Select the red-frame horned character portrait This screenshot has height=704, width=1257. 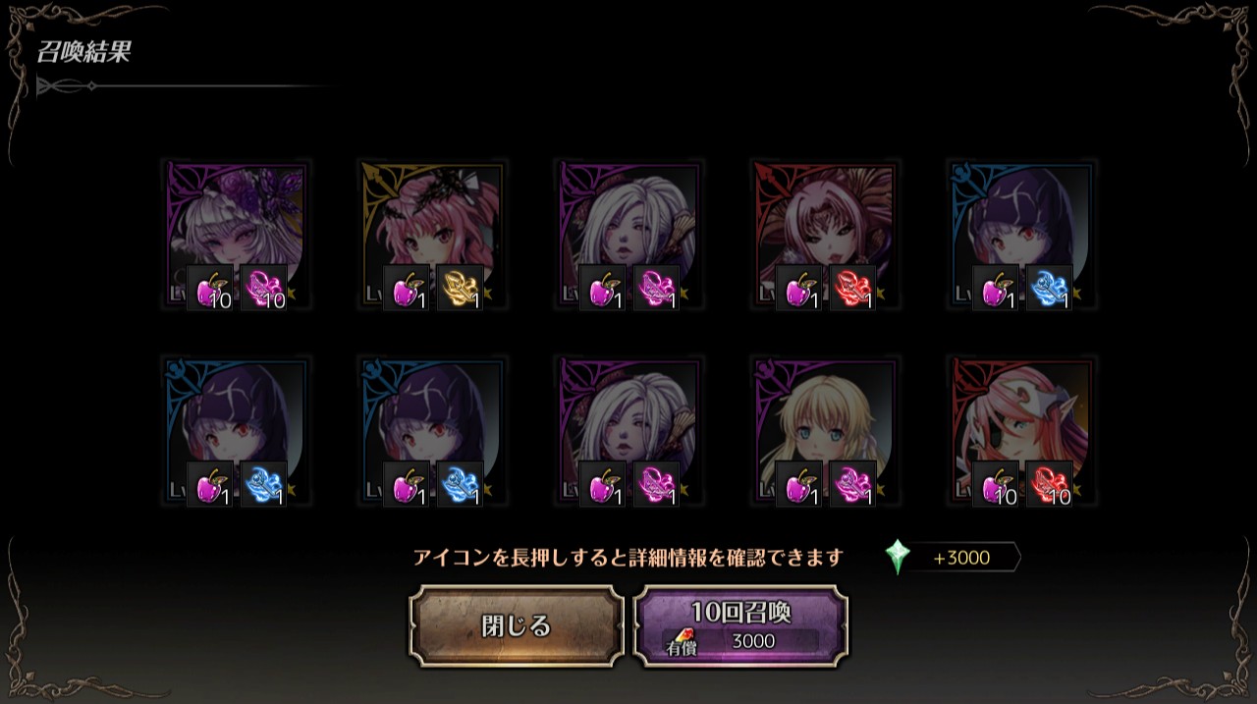[825, 235]
